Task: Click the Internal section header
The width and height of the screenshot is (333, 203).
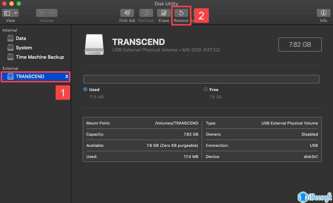Action: (10, 30)
